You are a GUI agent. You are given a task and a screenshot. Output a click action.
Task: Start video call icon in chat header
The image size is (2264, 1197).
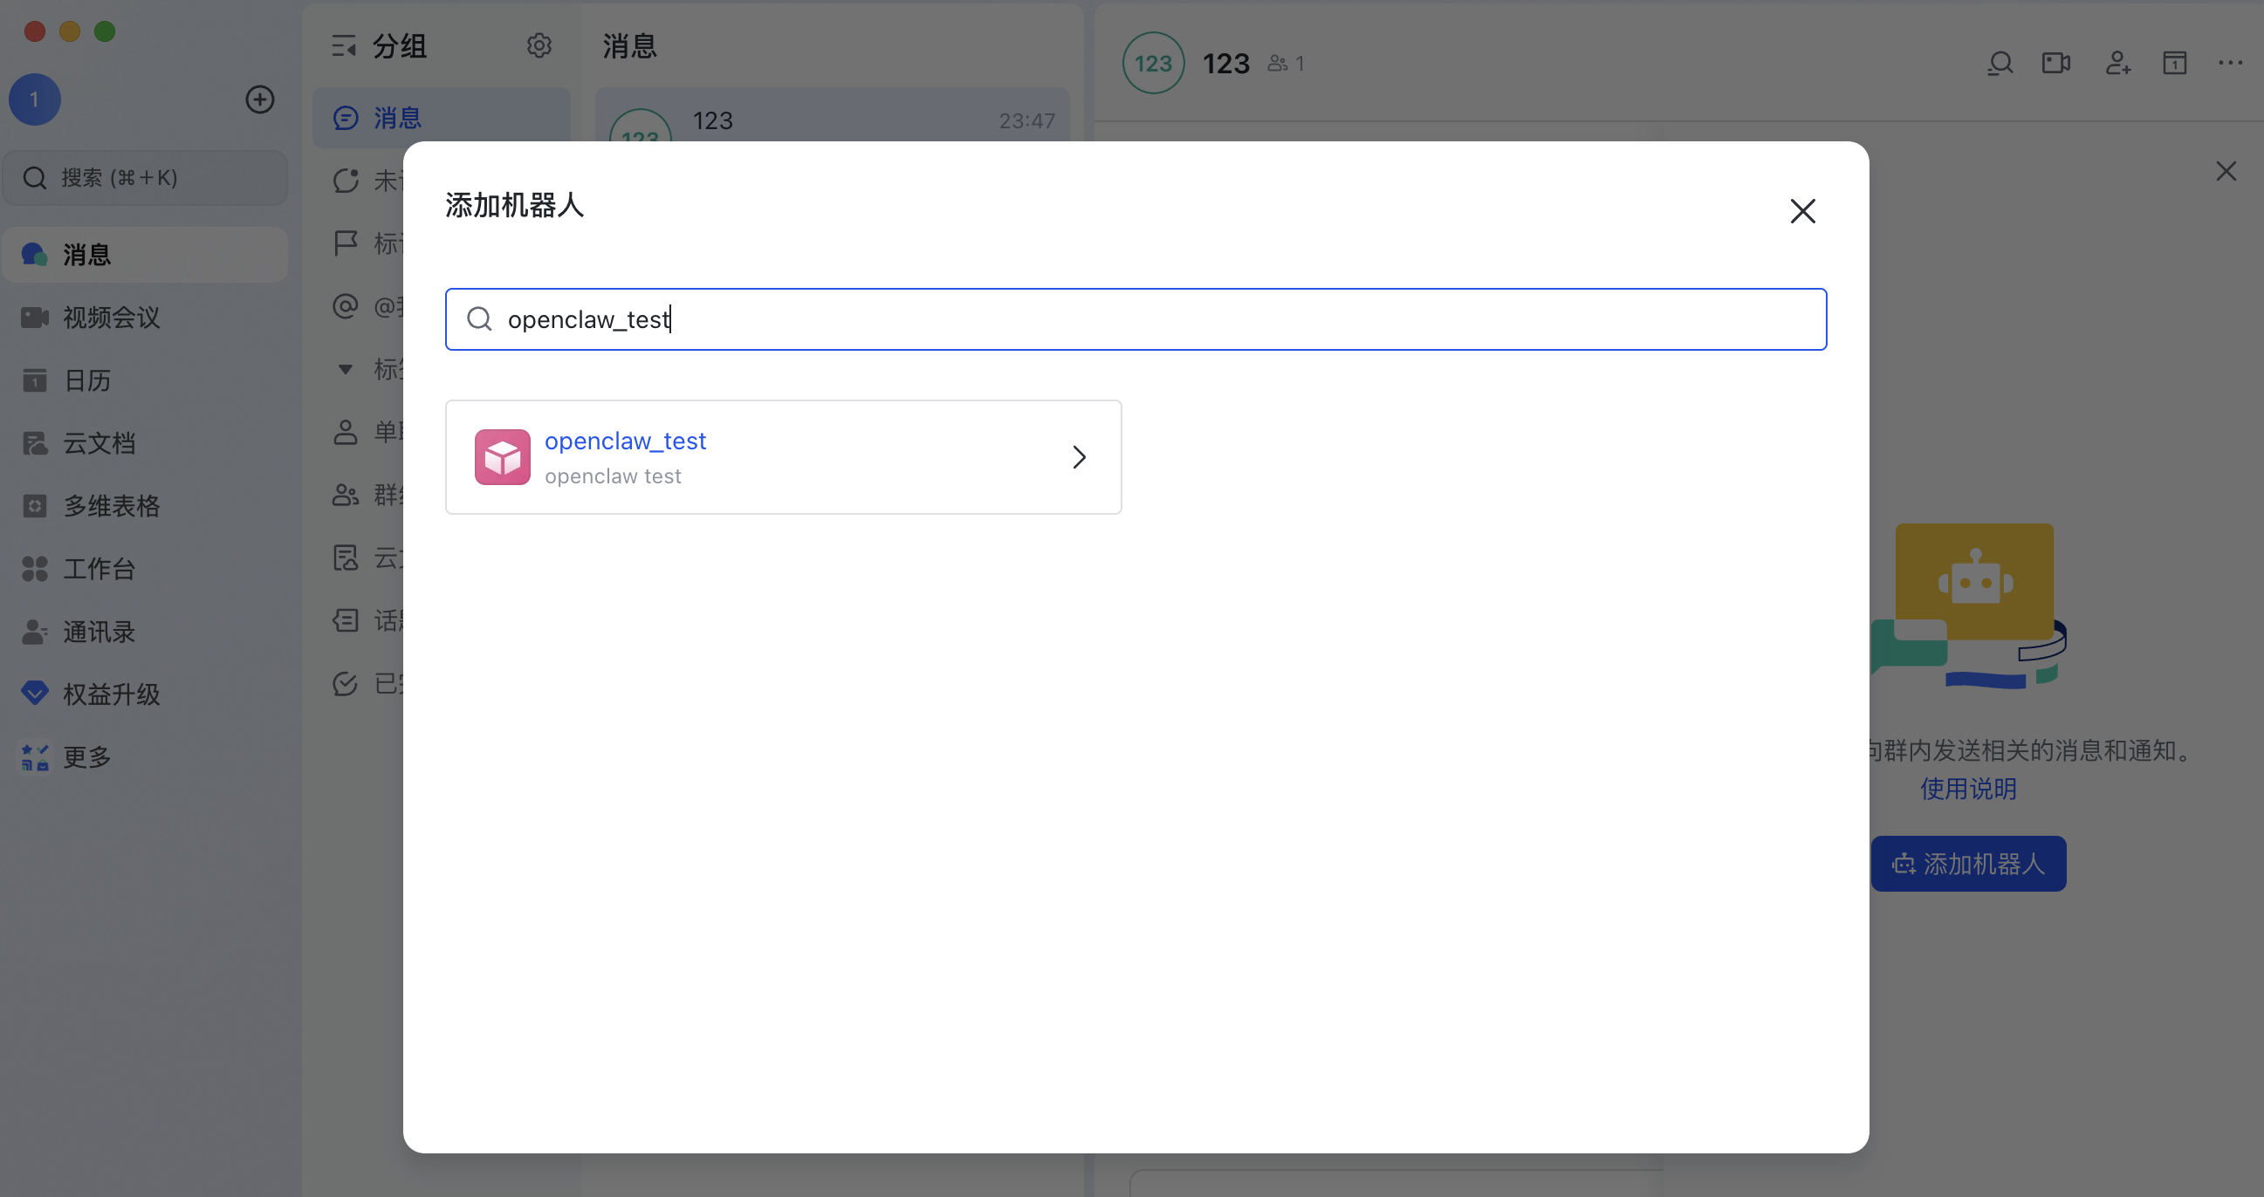tap(2055, 64)
